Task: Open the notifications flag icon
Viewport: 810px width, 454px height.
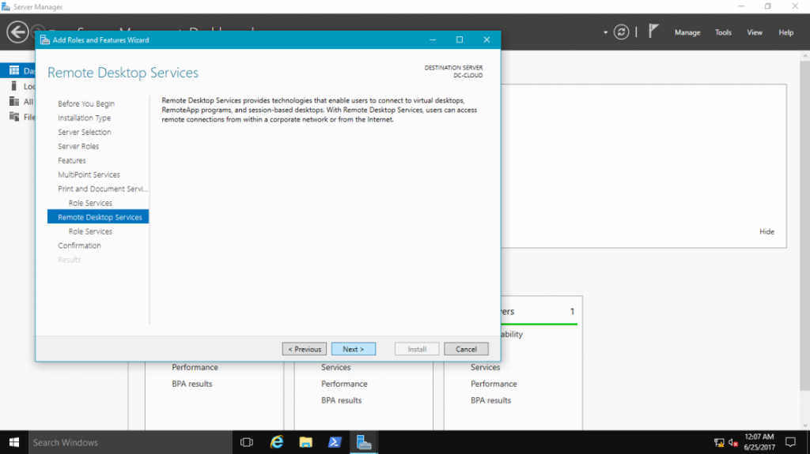Action: [x=653, y=32]
